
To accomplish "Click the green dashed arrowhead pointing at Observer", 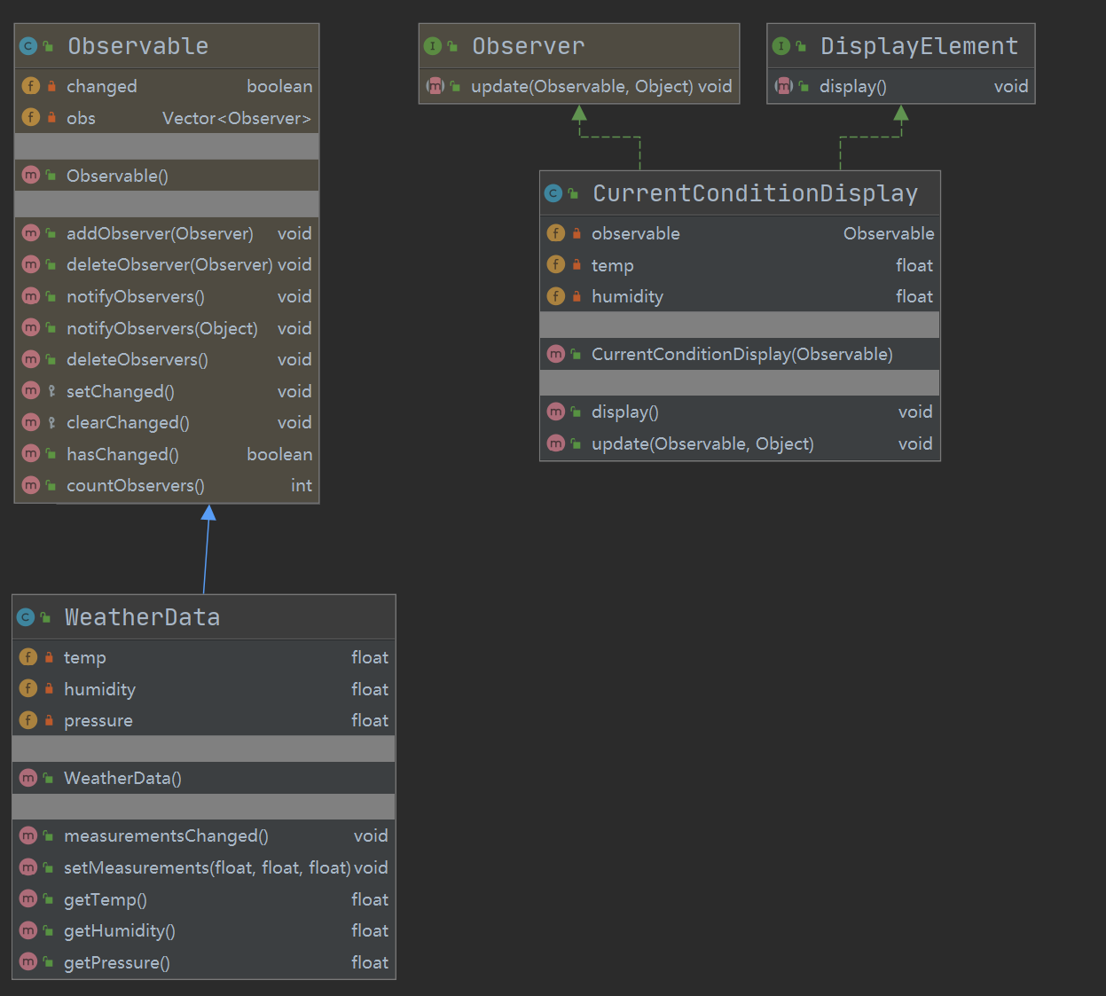I will click(x=579, y=113).
